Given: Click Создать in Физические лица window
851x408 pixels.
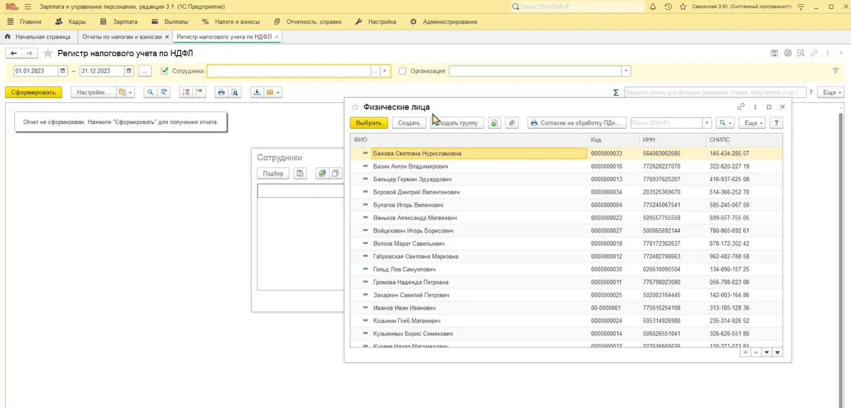Looking at the screenshot, I should (x=409, y=123).
